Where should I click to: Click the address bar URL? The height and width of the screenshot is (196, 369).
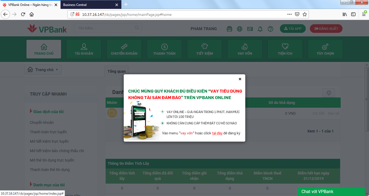pos(127,15)
